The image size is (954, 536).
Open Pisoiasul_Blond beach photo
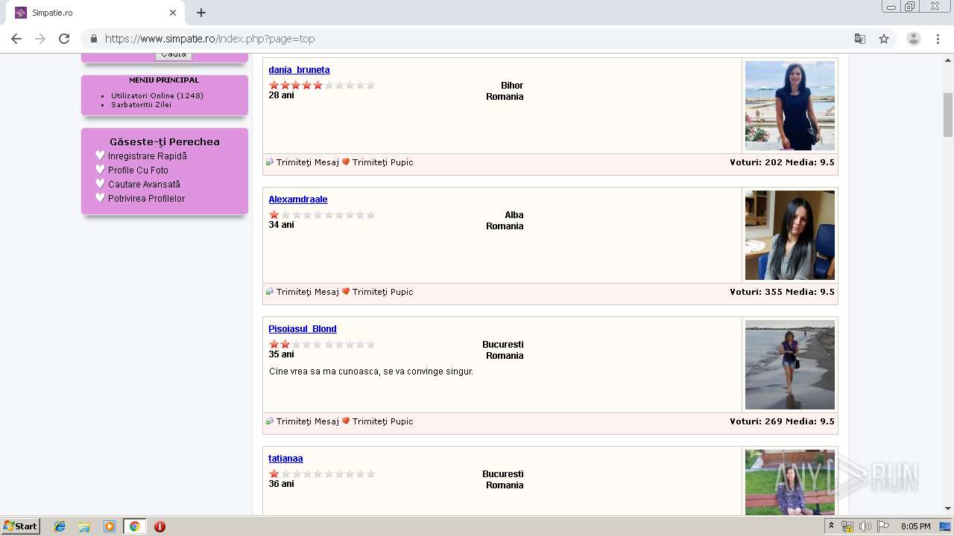790,365
